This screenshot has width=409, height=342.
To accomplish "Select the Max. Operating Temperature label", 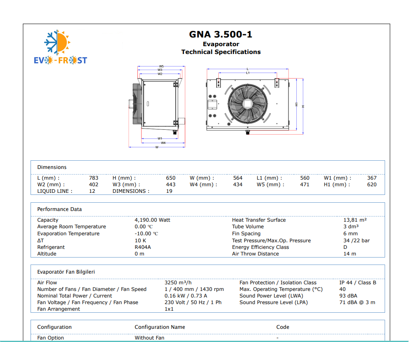I will coord(281,289).
